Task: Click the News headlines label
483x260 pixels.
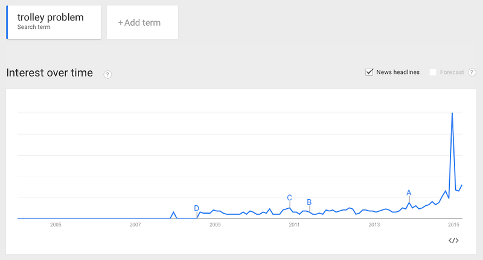Action: 398,72
